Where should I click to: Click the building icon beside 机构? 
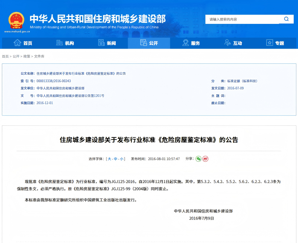click(59, 43)
